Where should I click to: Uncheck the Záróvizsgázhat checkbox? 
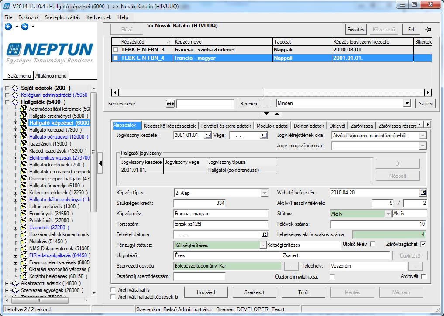tap(423, 244)
